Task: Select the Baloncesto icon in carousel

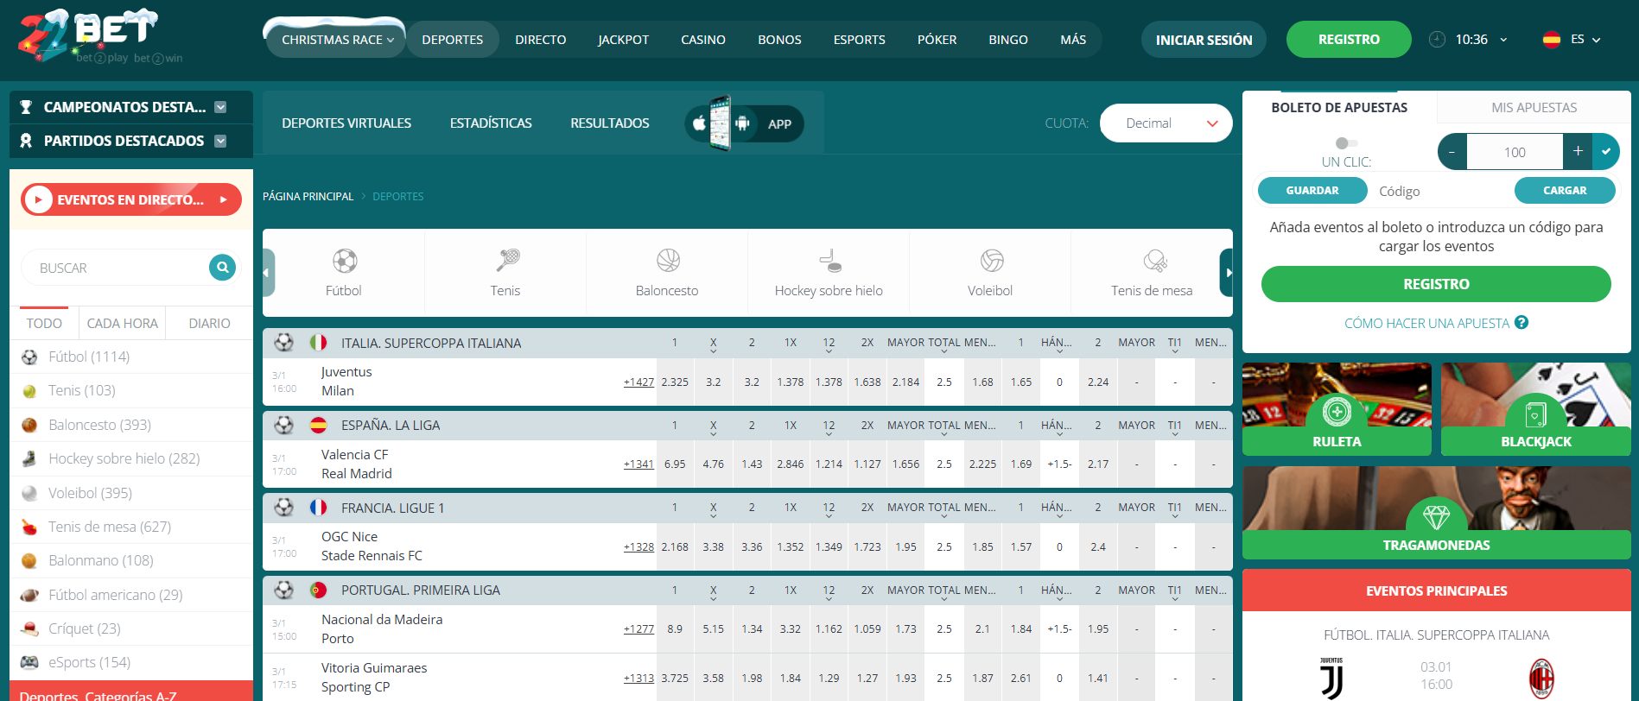Action: coord(668,260)
